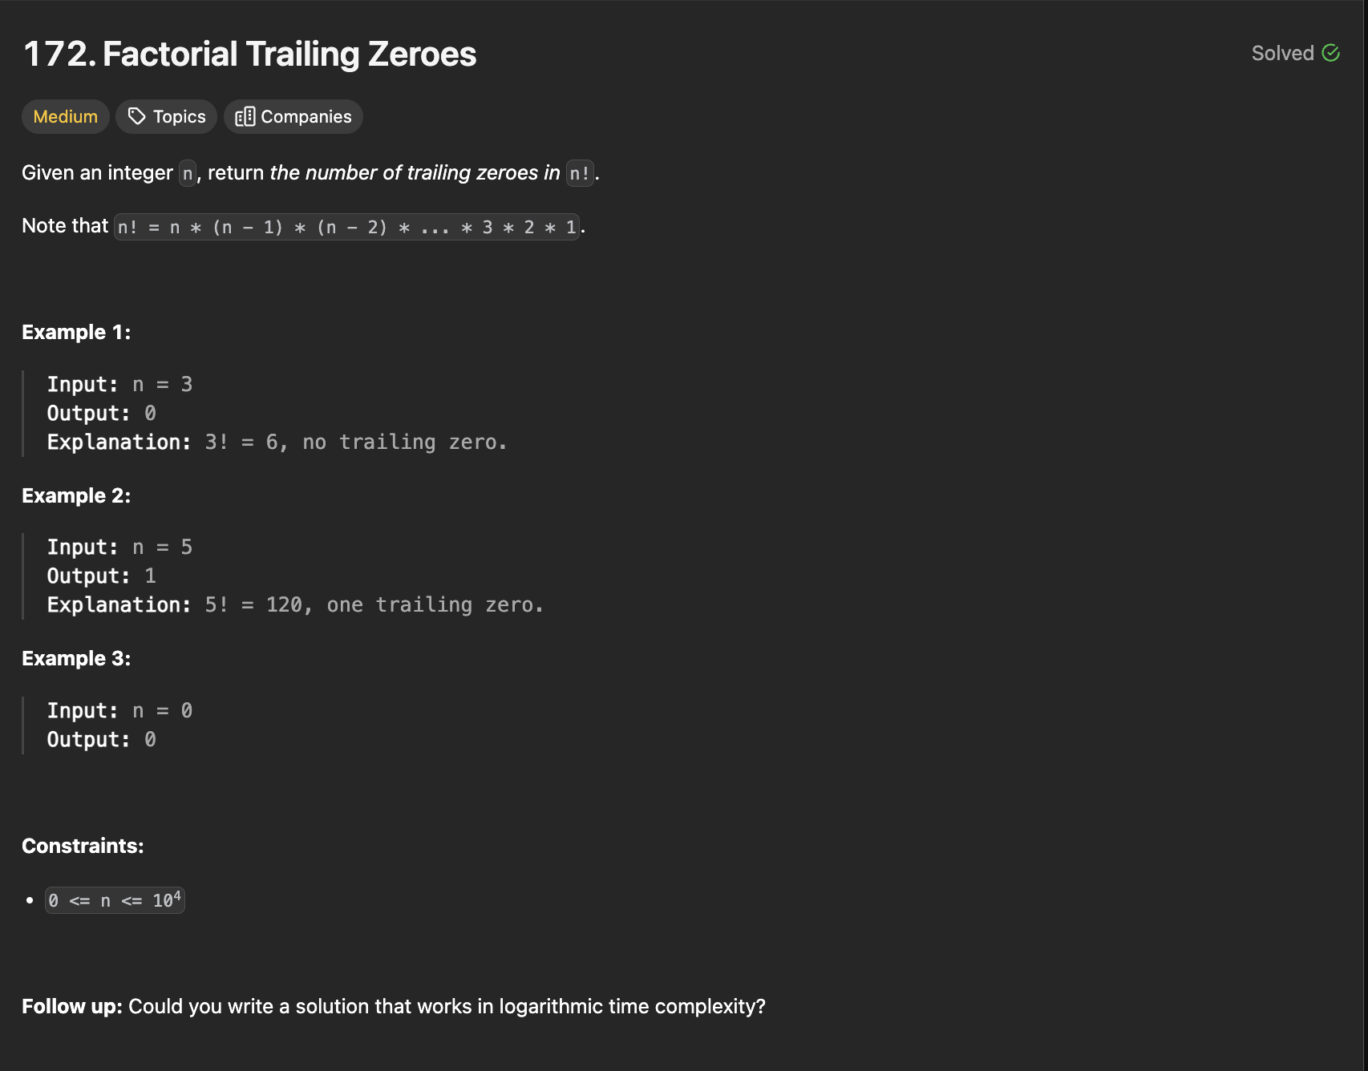Click the Constraints heading
This screenshot has width=1368, height=1071.
83,846
